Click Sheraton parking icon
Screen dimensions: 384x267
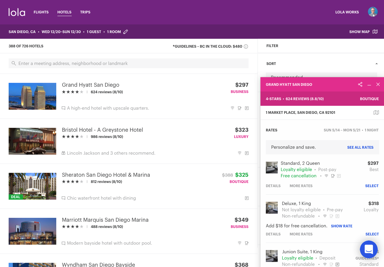247,198
